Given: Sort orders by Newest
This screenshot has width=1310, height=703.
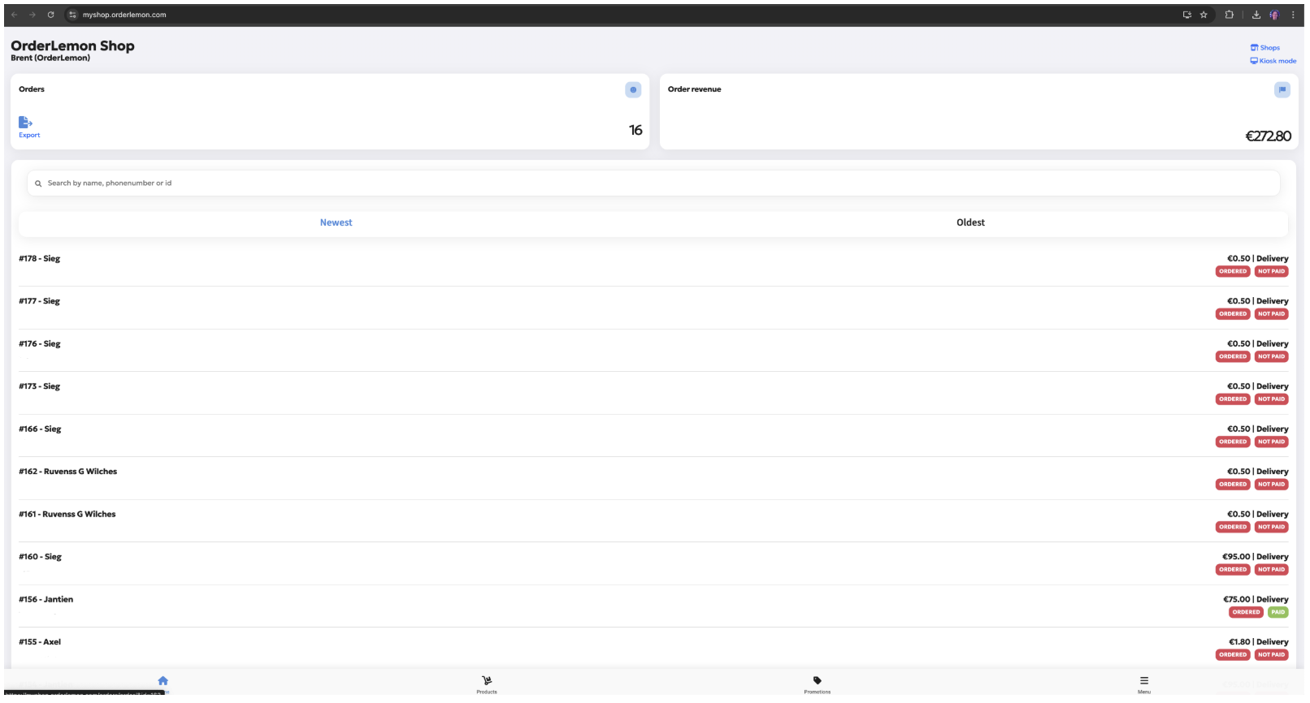Looking at the screenshot, I should 336,222.
